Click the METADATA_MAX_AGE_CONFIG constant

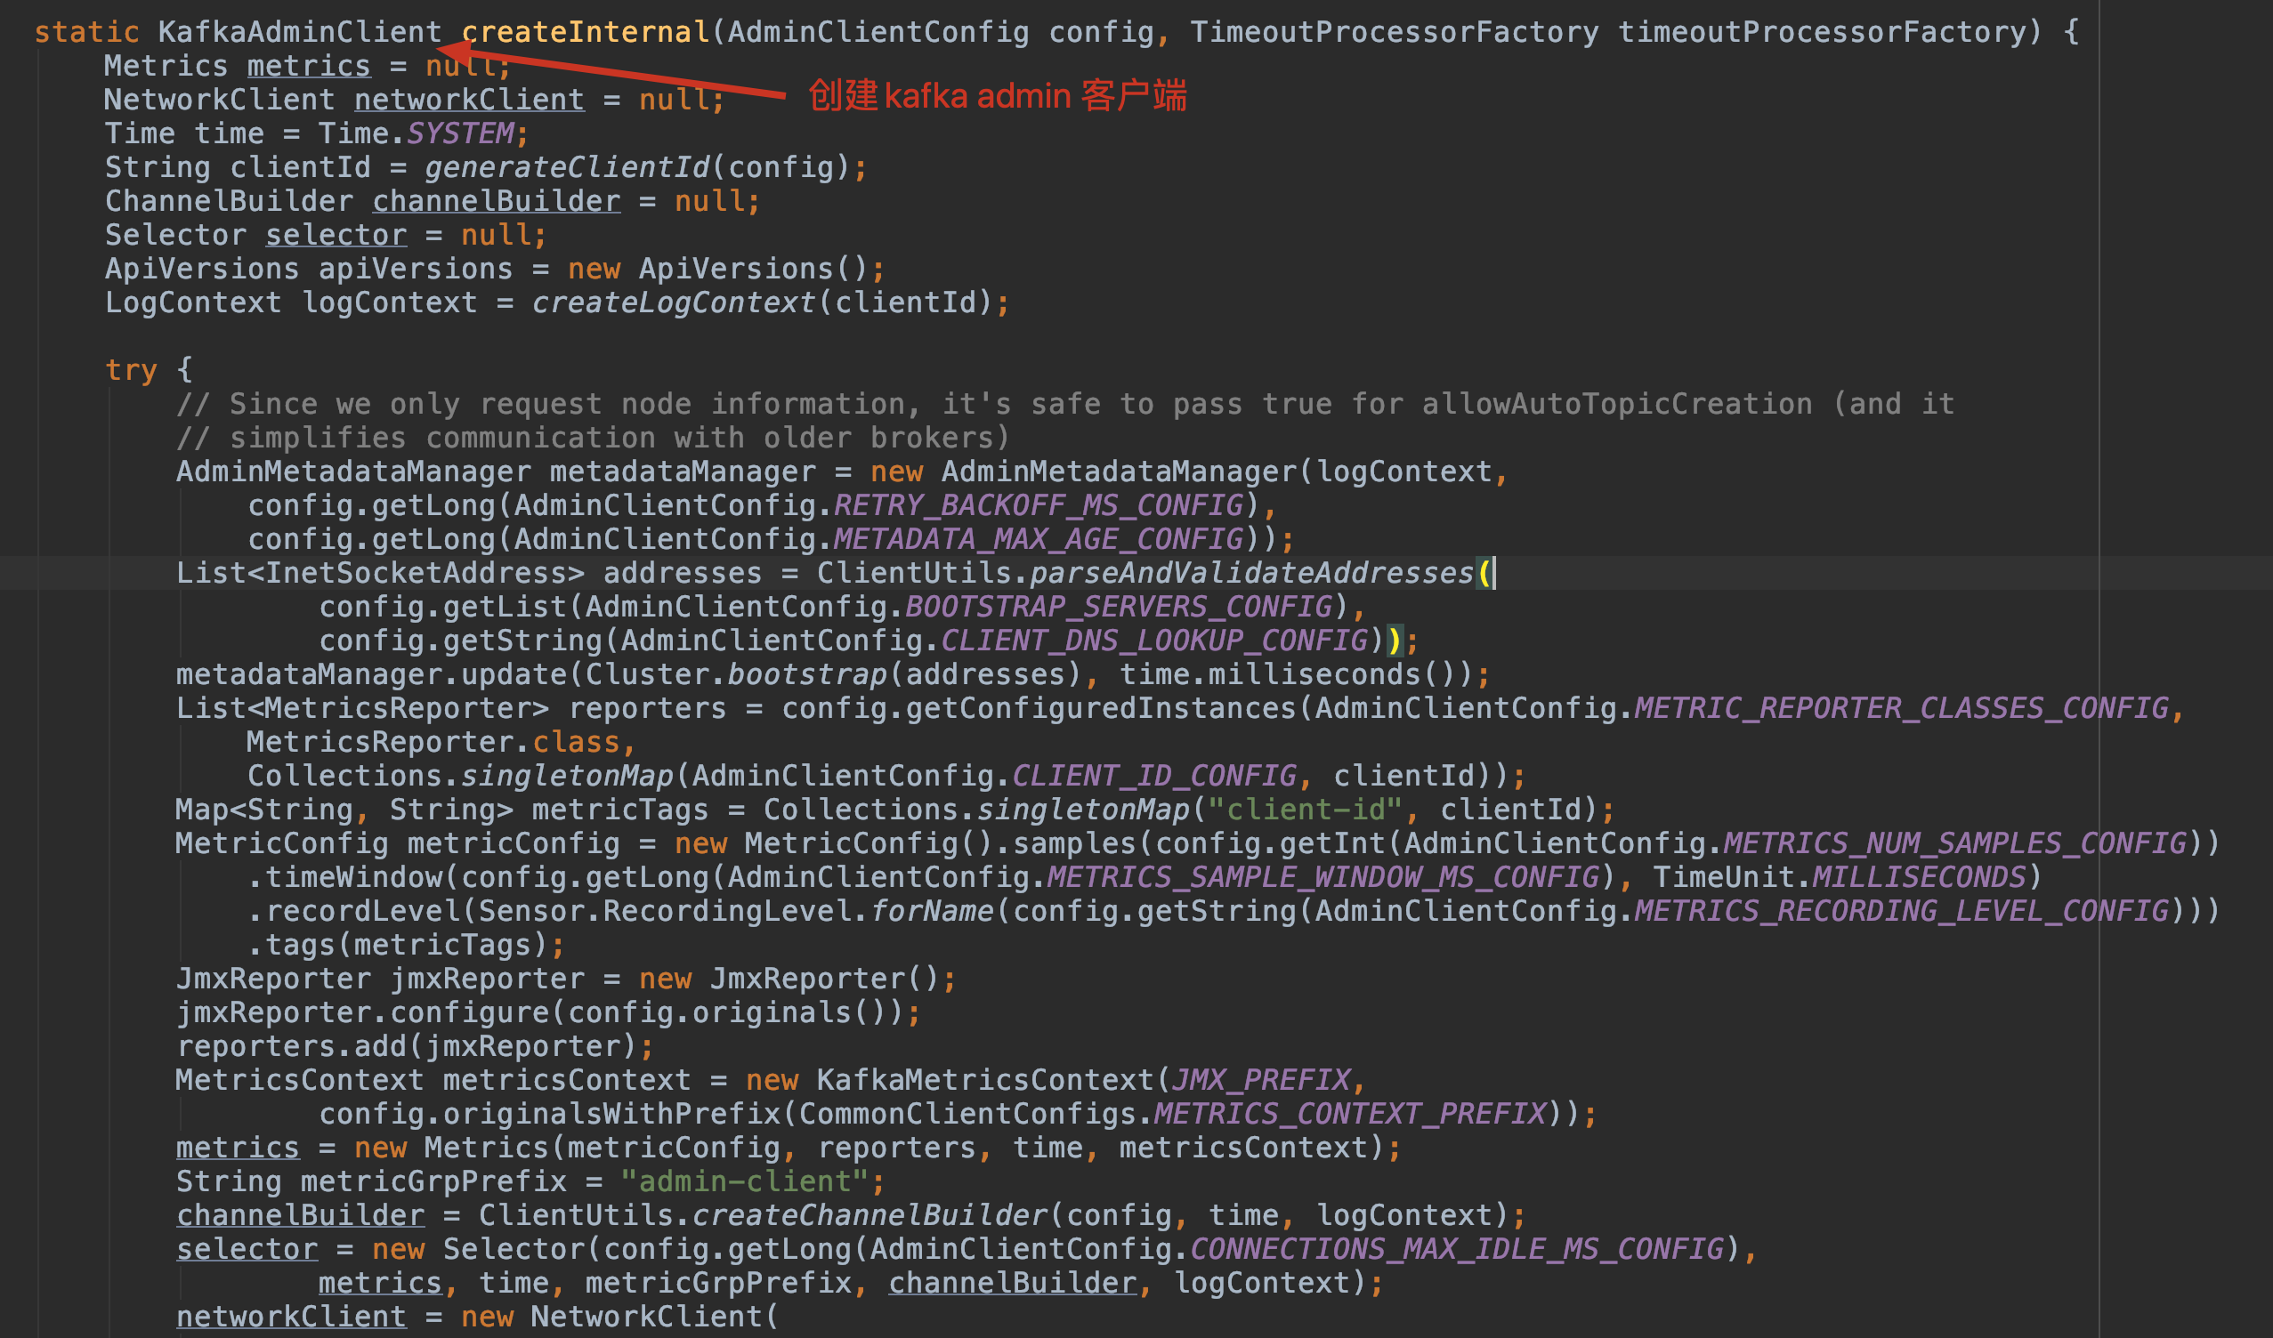[1039, 539]
